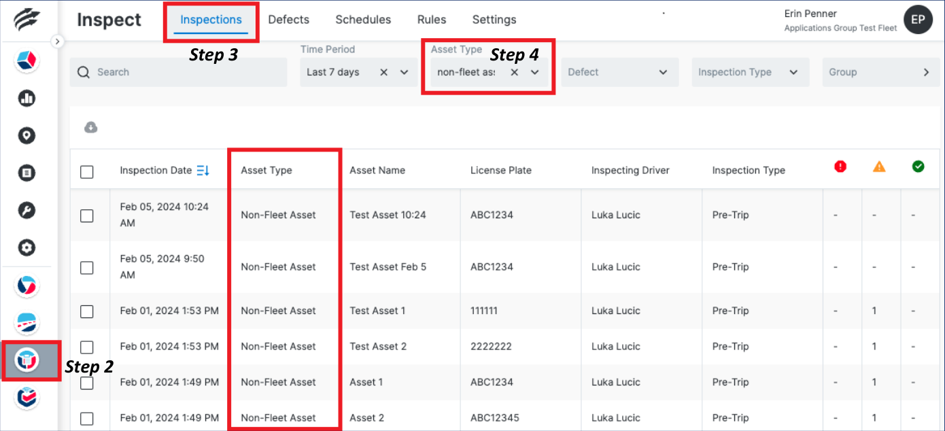Open the map pin location sidebar icon
The height and width of the screenshot is (431, 945).
point(27,136)
